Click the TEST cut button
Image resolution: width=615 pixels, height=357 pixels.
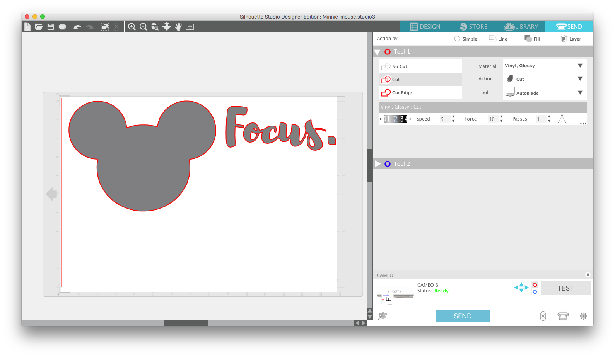pos(565,288)
